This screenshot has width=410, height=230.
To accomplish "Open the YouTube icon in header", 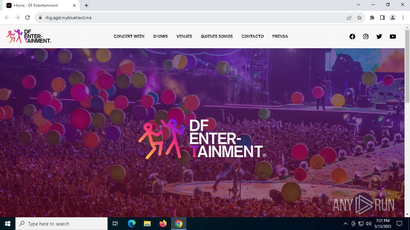I will coord(393,36).
